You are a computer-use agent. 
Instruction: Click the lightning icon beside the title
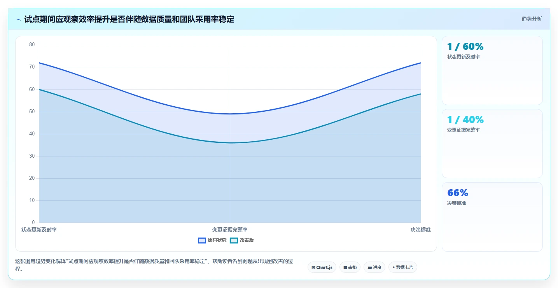click(x=19, y=19)
